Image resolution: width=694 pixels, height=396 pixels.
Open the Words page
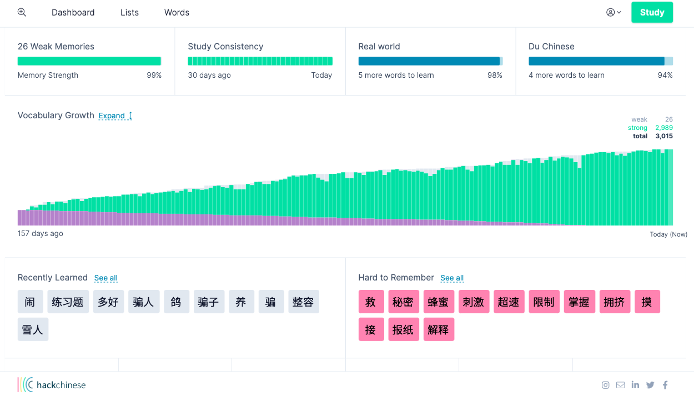(x=177, y=12)
